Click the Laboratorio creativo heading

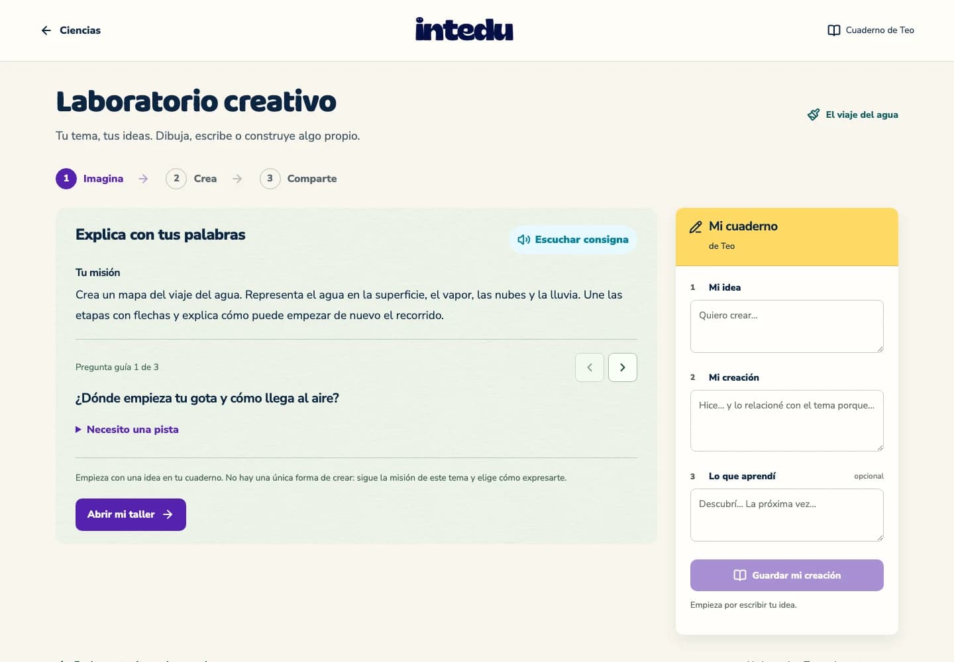pyautogui.click(x=196, y=101)
